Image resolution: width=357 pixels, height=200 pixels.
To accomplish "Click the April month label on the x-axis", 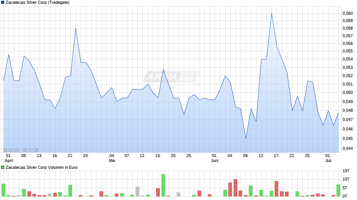I will pyautogui.click(x=9, y=160).
